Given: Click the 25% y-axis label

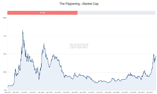Looking at the screenshot, I should tap(5, 72).
